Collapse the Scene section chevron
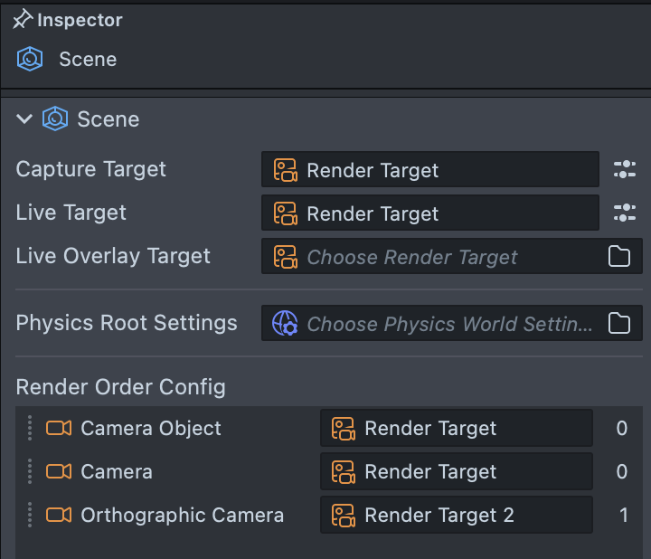651x559 pixels. 24,119
